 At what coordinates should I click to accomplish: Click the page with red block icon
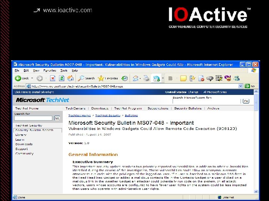click(x=201, y=78)
